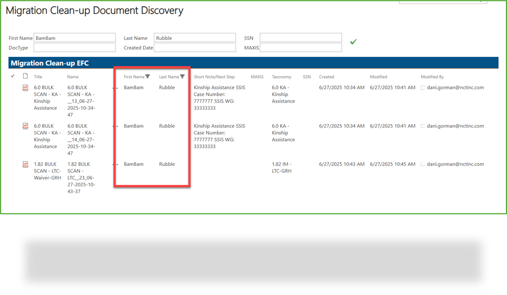This screenshot has width=507, height=295.
Task: Click the Last Name column filter icon
Action: coord(182,77)
